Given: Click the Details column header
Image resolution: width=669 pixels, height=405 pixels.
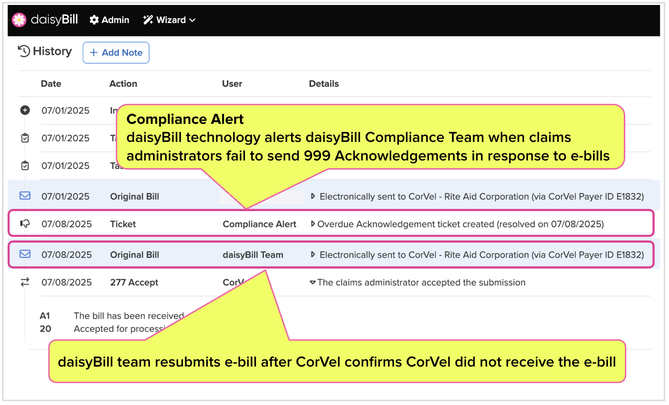Looking at the screenshot, I should point(324,84).
